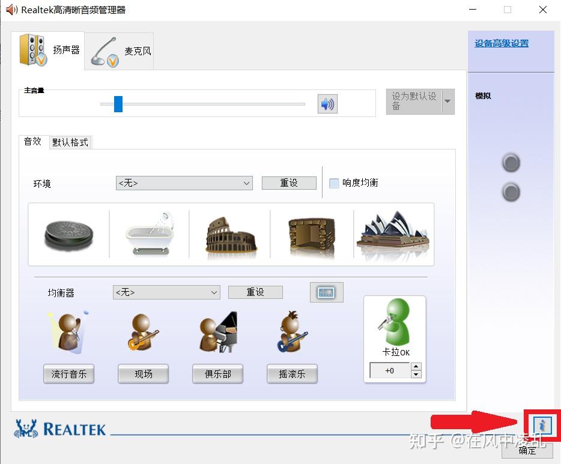Adjust the 主音量 master volume slider

pyautogui.click(x=118, y=103)
